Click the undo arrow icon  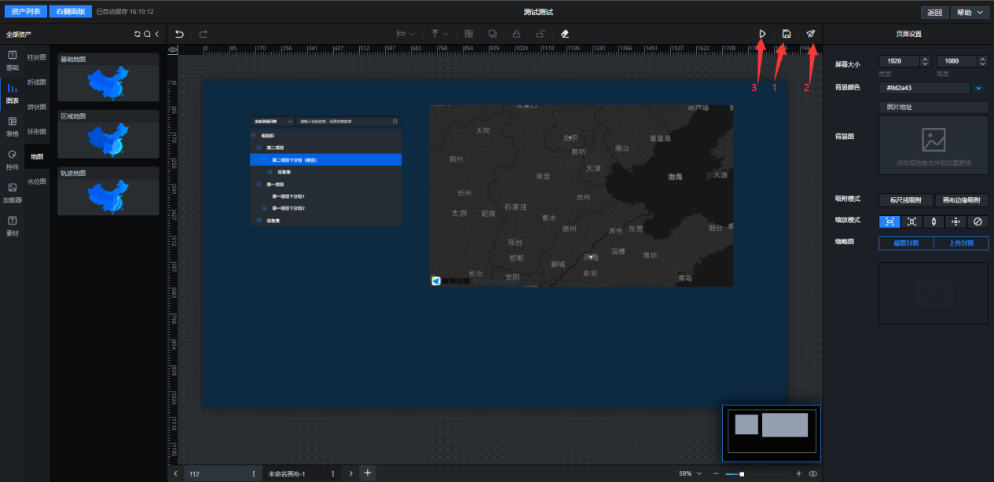click(x=179, y=34)
